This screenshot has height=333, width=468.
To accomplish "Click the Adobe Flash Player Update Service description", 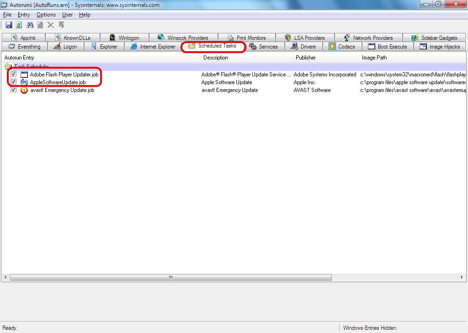I will coord(246,75).
